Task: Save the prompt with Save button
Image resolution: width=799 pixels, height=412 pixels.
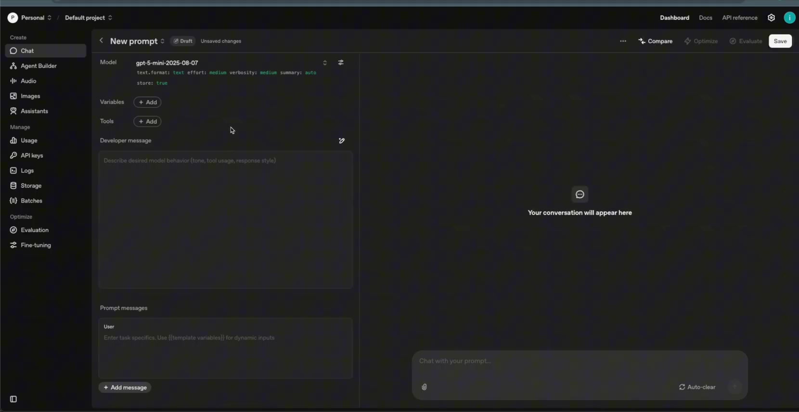Action: (780, 41)
